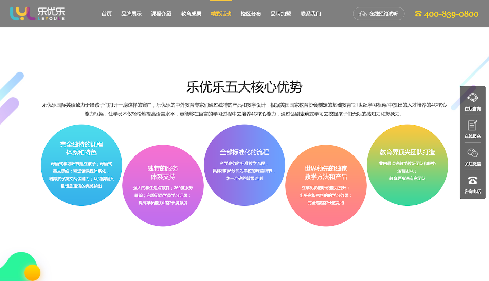Click headphone icon in 在线预约试听 button
The width and height of the screenshot is (489, 281).
pos(363,14)
